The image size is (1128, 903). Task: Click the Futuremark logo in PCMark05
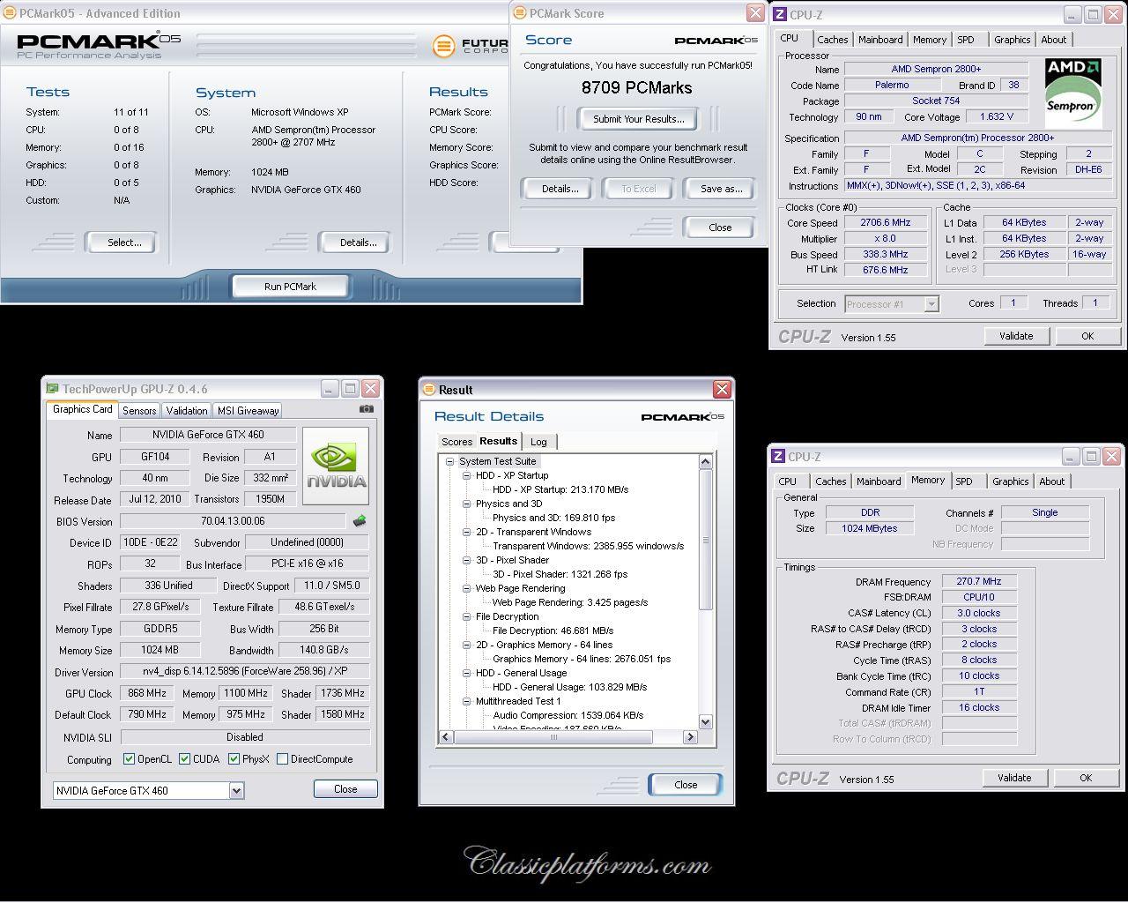pos(444,45)
